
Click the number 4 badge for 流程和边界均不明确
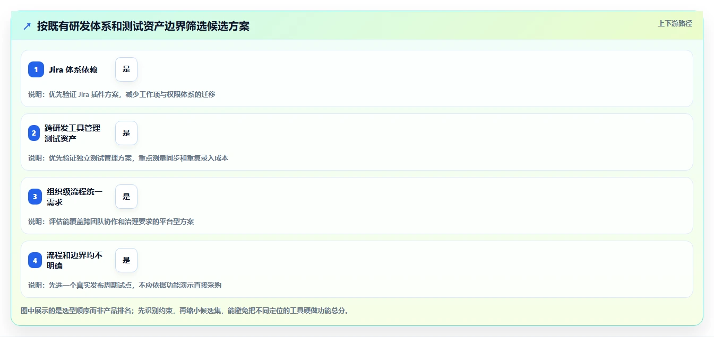click(35, 260)
